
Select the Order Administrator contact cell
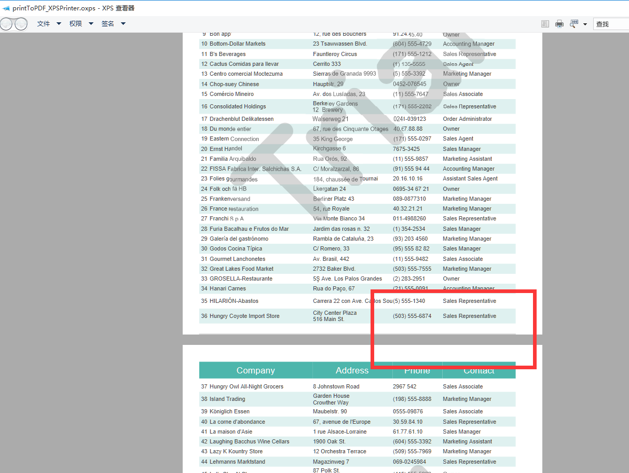pyautogui.click(x=467, y=119)
